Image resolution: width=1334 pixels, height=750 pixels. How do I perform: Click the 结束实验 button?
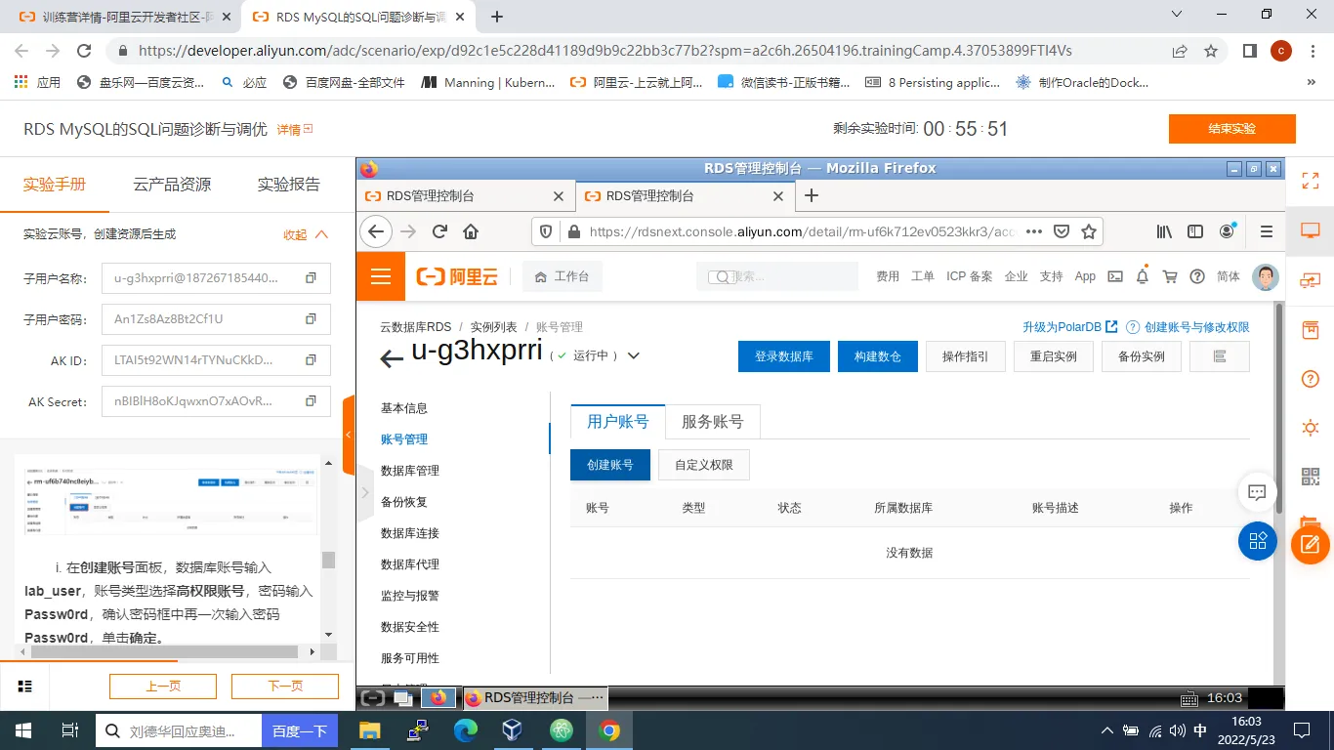(x=1232, y=129)
